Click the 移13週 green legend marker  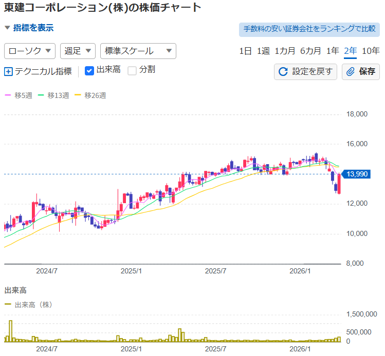pyautogui.click(x=42, y=95)
